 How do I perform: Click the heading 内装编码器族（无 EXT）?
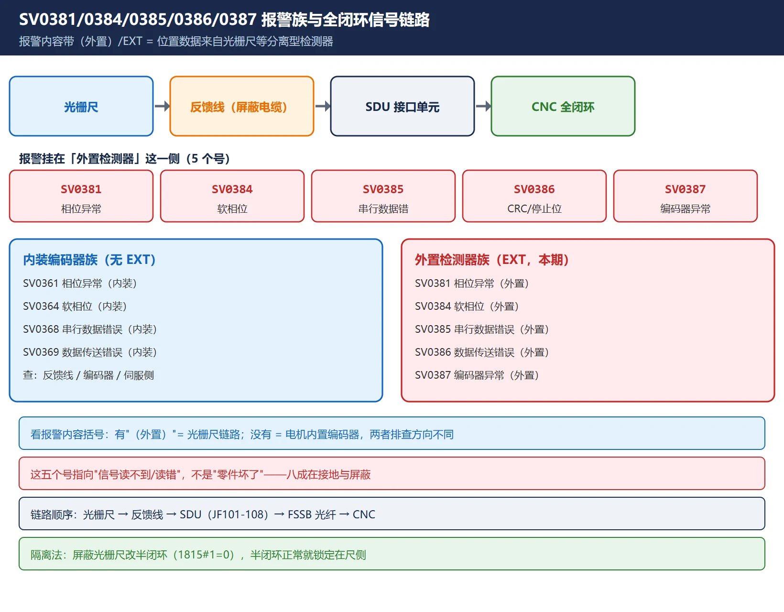coord(89,260)
